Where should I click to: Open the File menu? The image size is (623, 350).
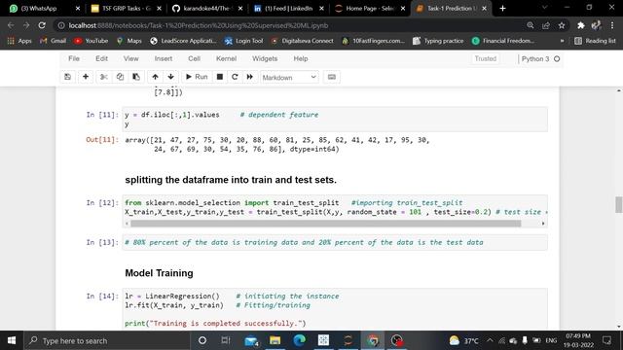pos(74,58)
